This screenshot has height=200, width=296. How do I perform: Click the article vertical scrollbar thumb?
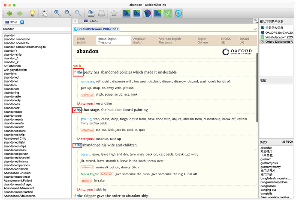coord(257,88)
